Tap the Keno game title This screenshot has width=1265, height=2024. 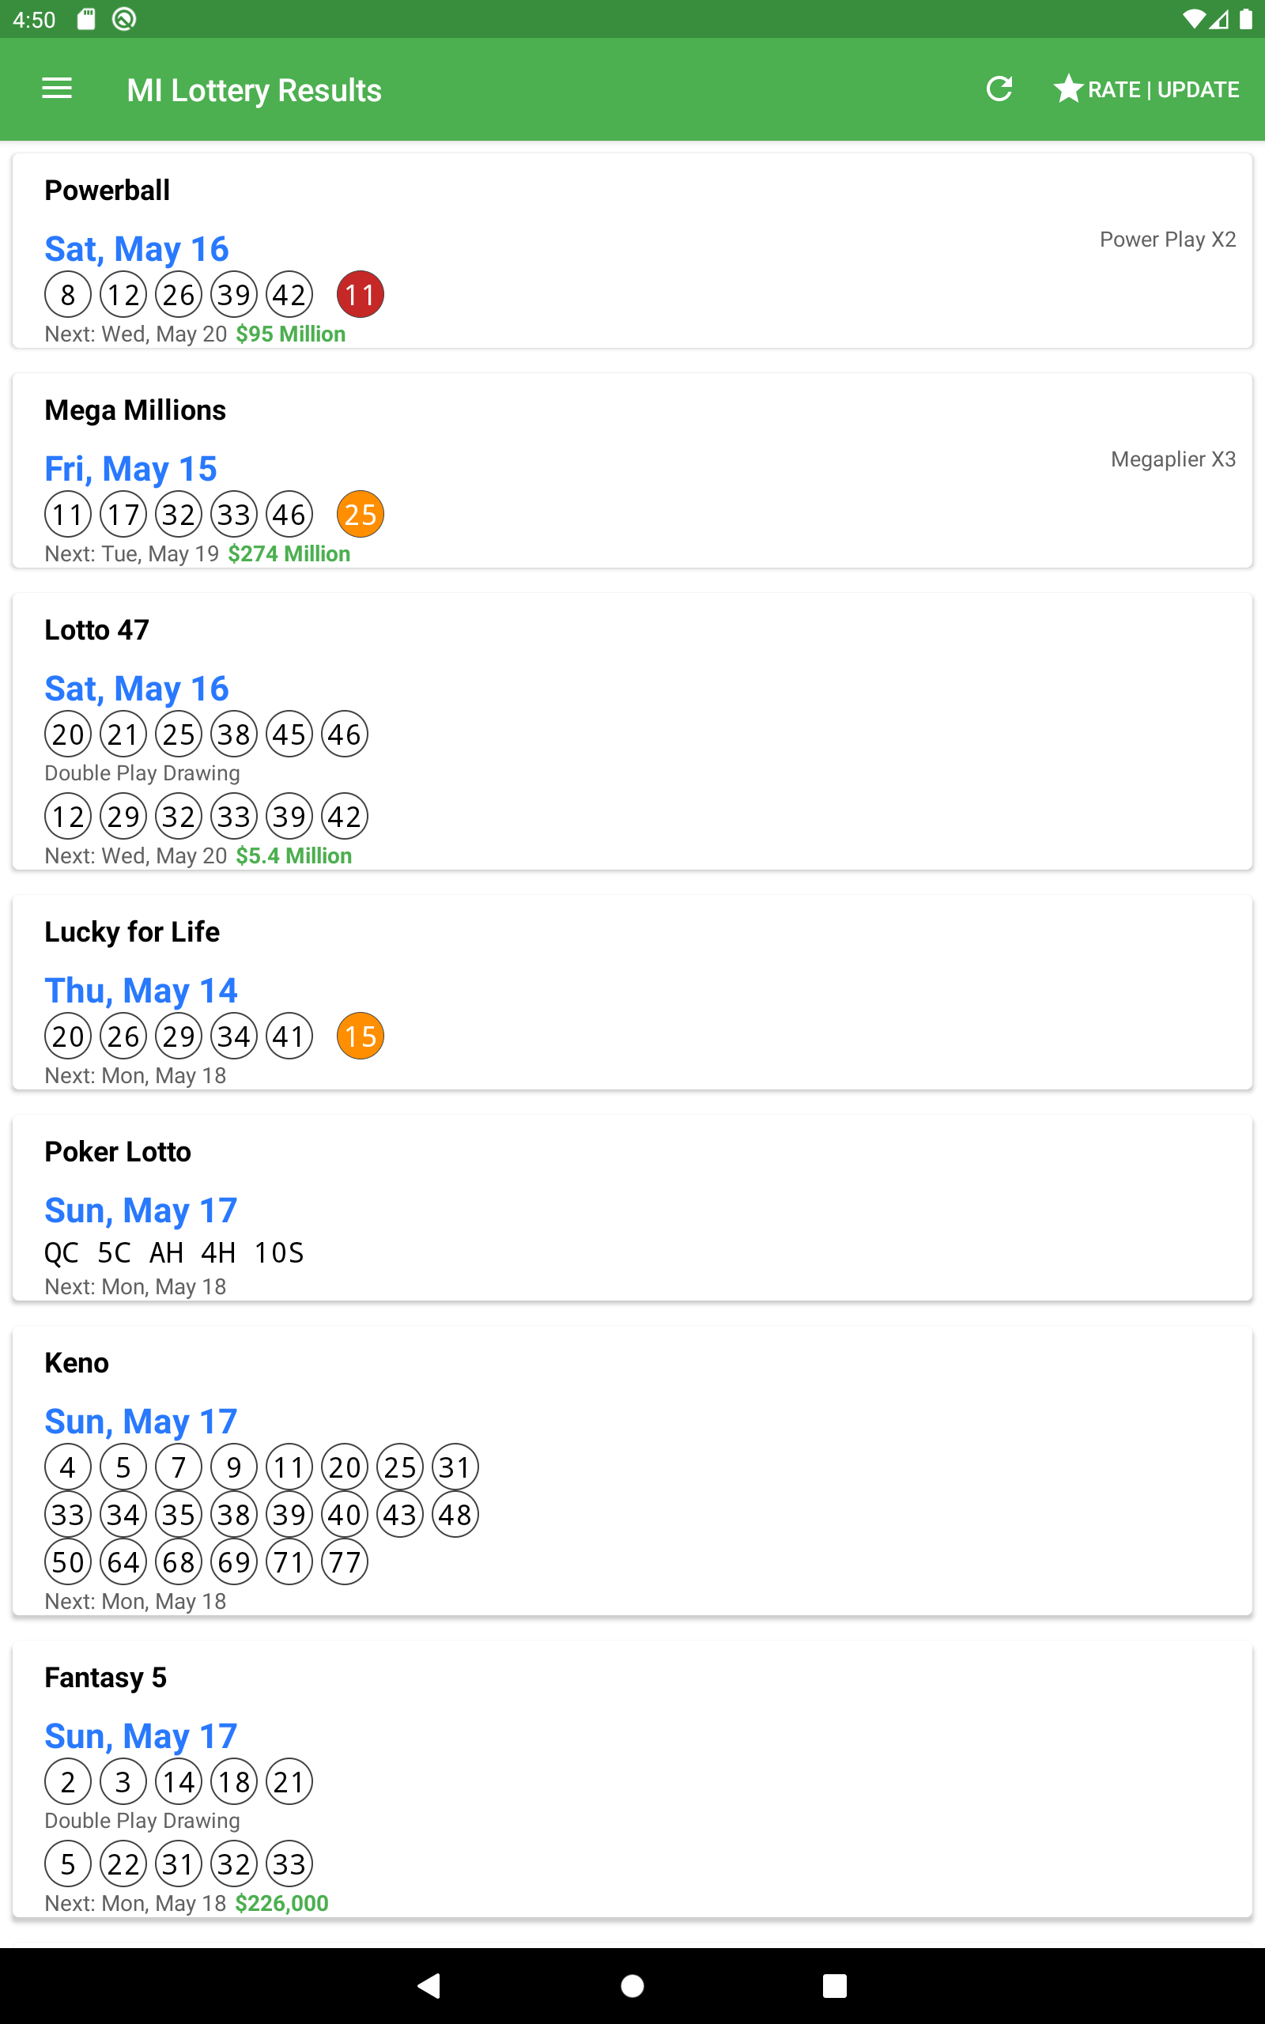click(77, 1362)
